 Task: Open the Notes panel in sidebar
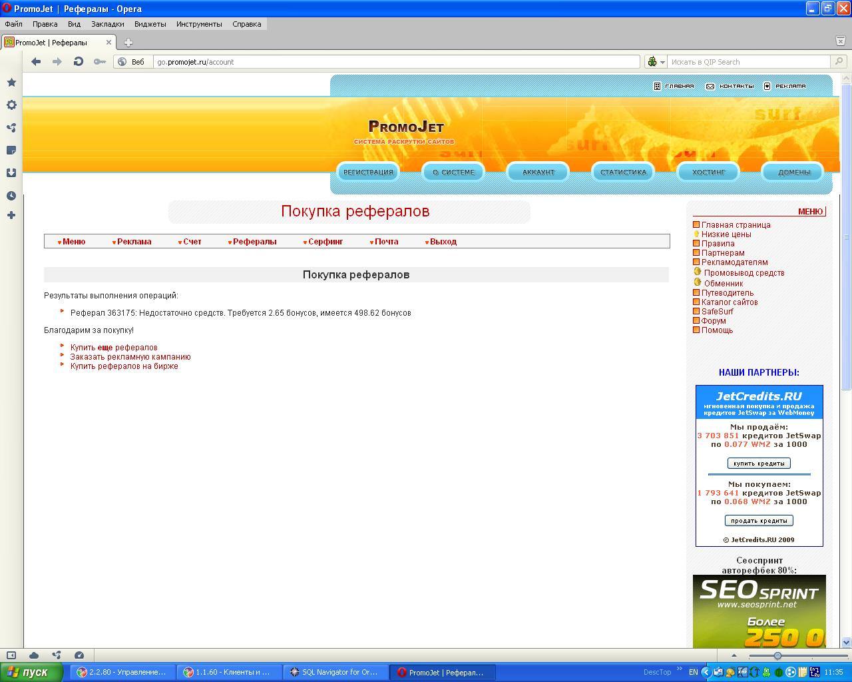[11, 151]
